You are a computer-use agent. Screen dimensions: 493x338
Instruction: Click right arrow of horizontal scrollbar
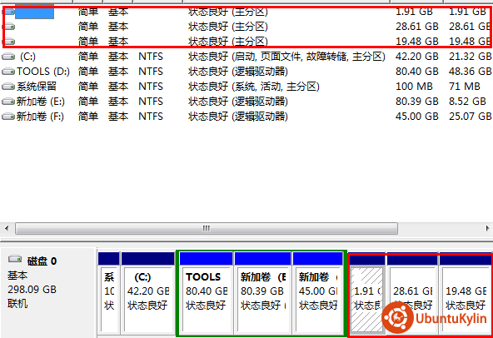pyautogui.click(x=488, y=229)
